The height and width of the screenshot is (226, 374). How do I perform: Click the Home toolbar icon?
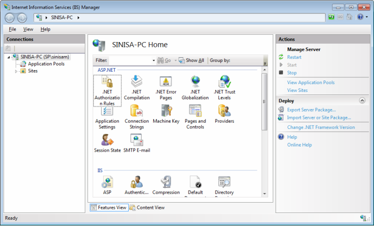[349, 17]
